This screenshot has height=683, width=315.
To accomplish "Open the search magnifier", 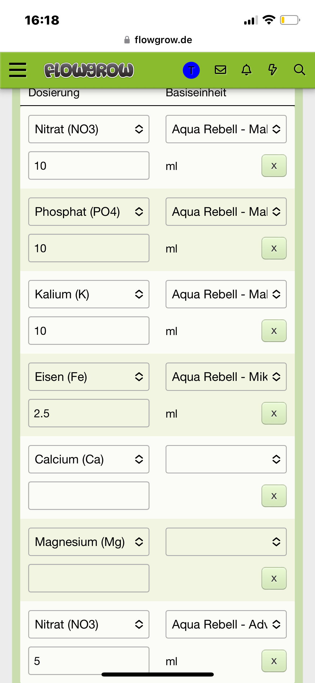I will pyautogui.click(x=299, y=70).
